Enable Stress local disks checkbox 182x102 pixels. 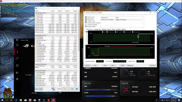[x=88, y=25]
